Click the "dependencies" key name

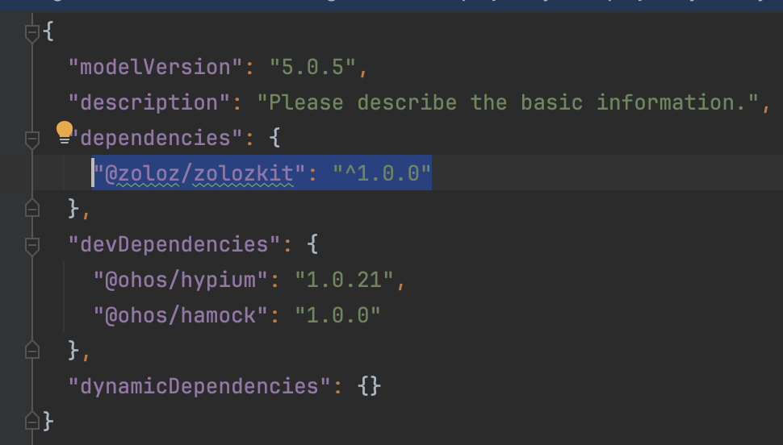pos(155,138)
